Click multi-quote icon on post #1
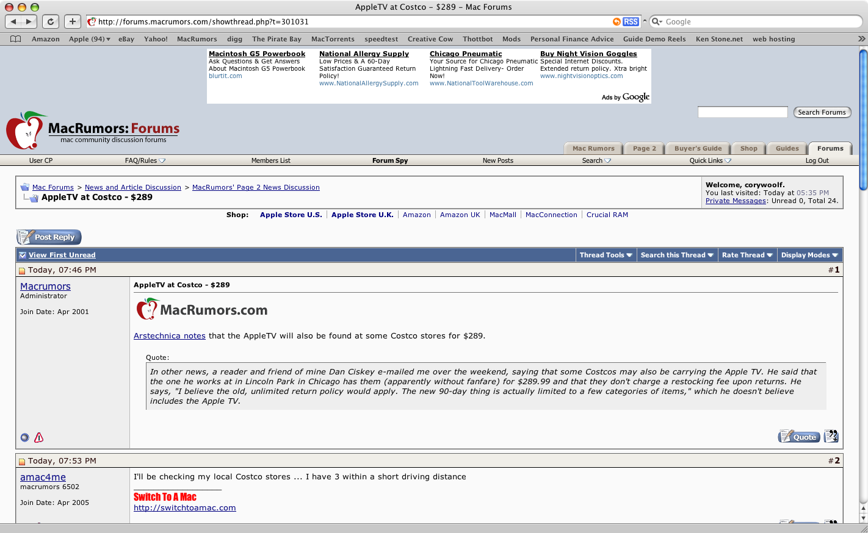Screen dimensions: 868x533 coord(831,436)
